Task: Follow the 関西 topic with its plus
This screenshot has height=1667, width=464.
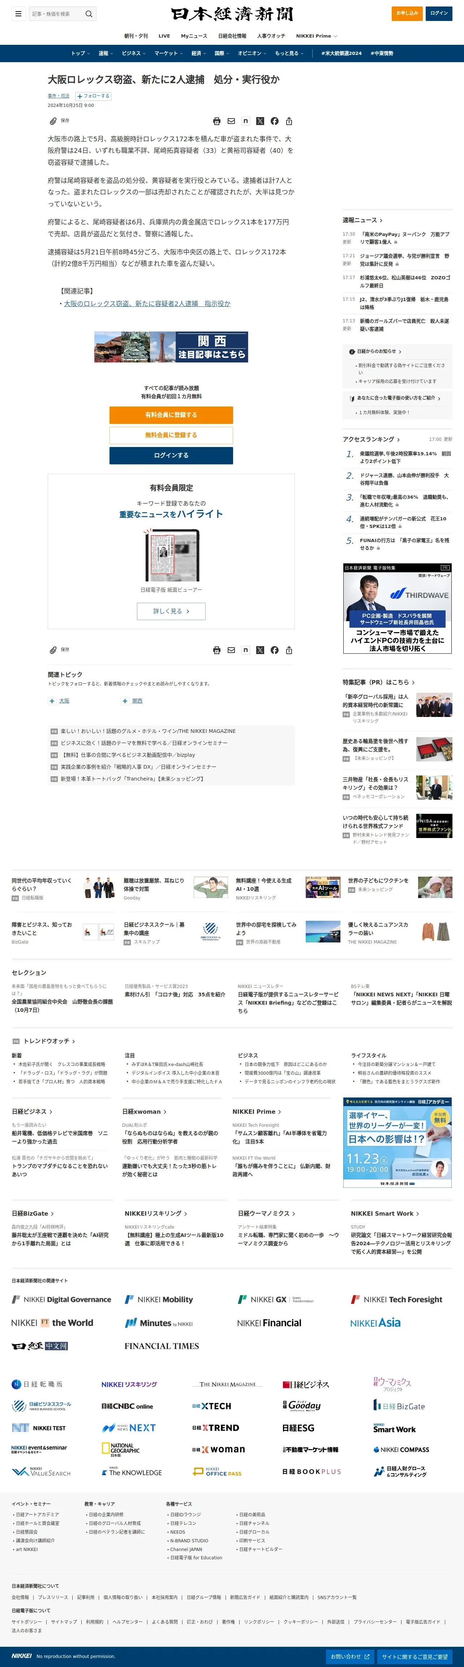Action: 125,701
